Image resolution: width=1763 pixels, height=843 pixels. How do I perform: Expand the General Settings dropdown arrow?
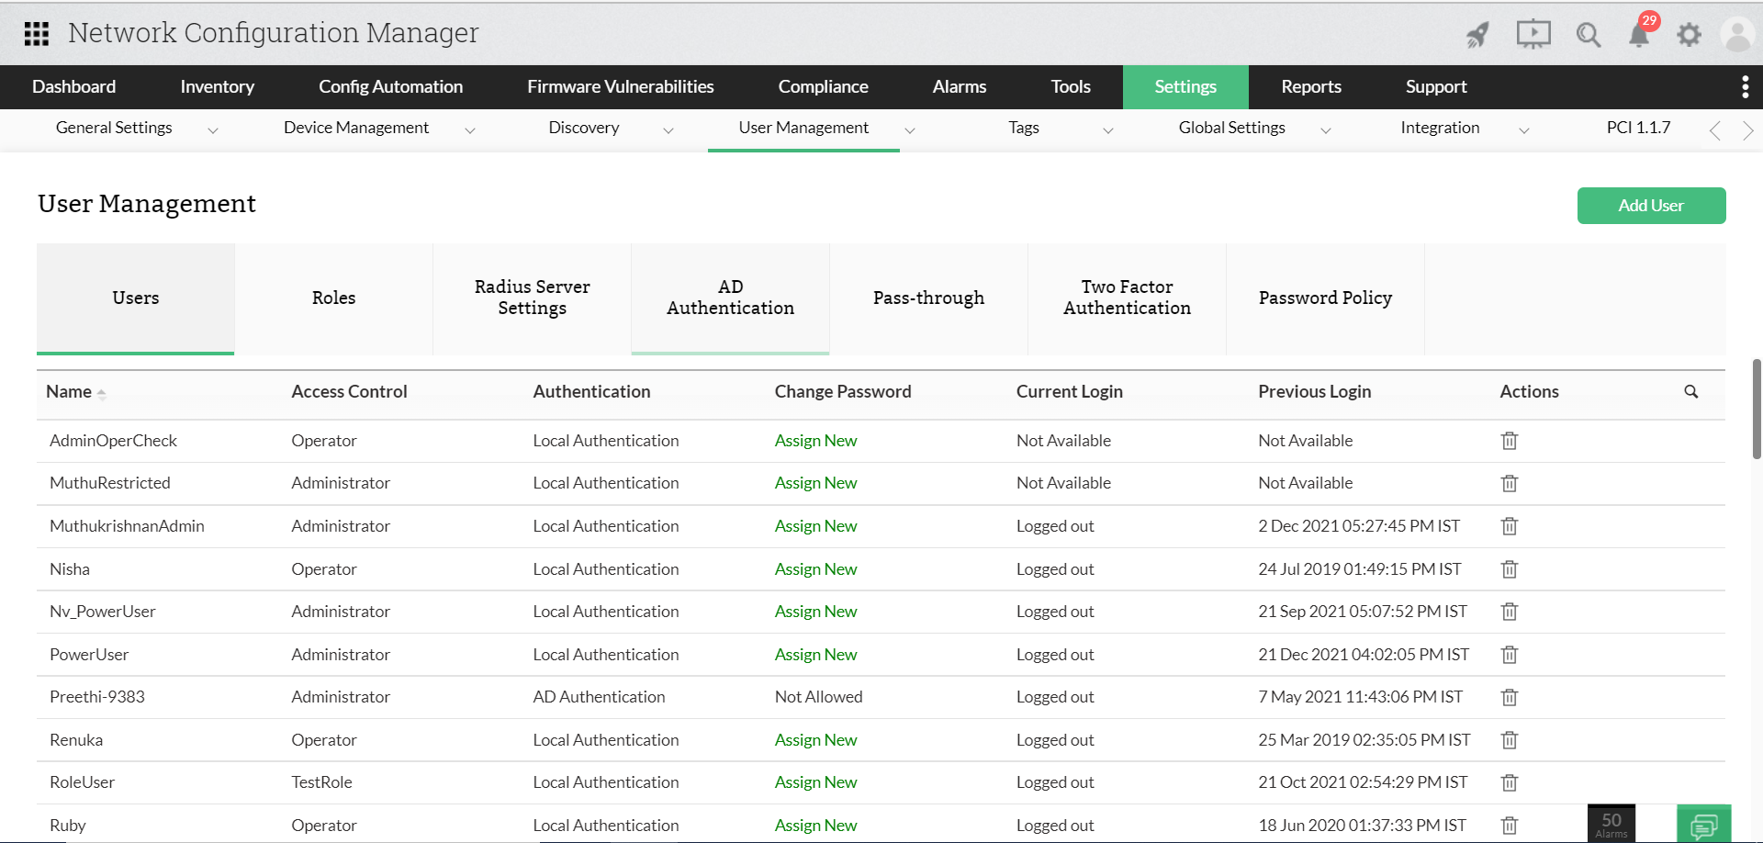point(213,130)
